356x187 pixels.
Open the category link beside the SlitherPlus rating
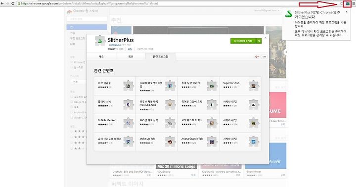130,49
